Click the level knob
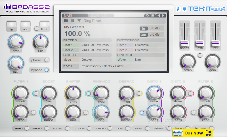The width and height of the screenshot is (227, 137). click(16, 42)
